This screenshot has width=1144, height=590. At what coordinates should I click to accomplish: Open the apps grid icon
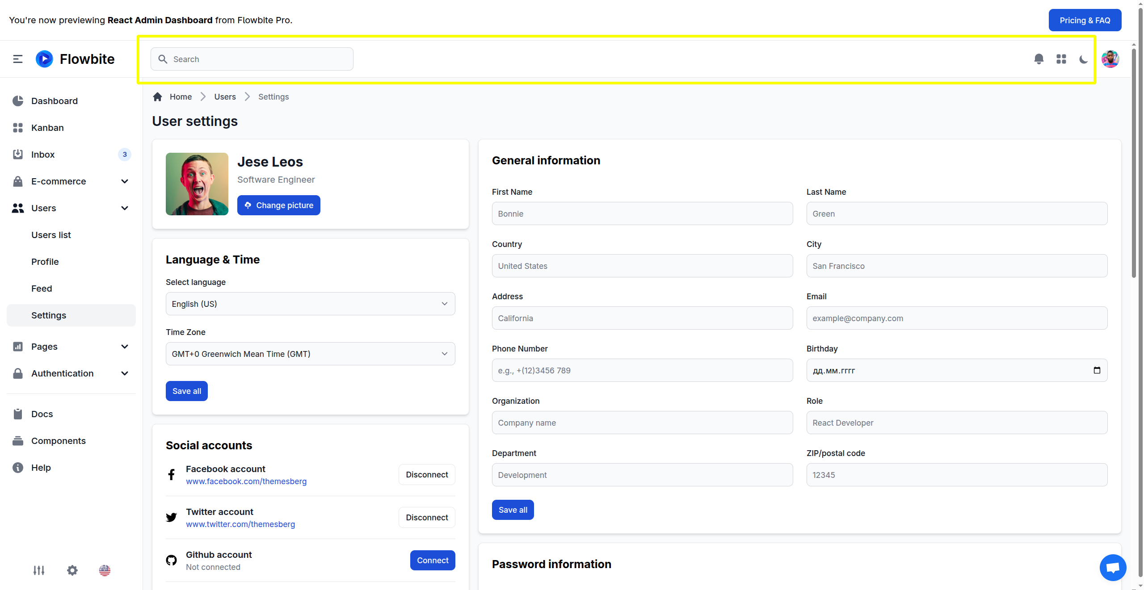(x=1061, y=59)
